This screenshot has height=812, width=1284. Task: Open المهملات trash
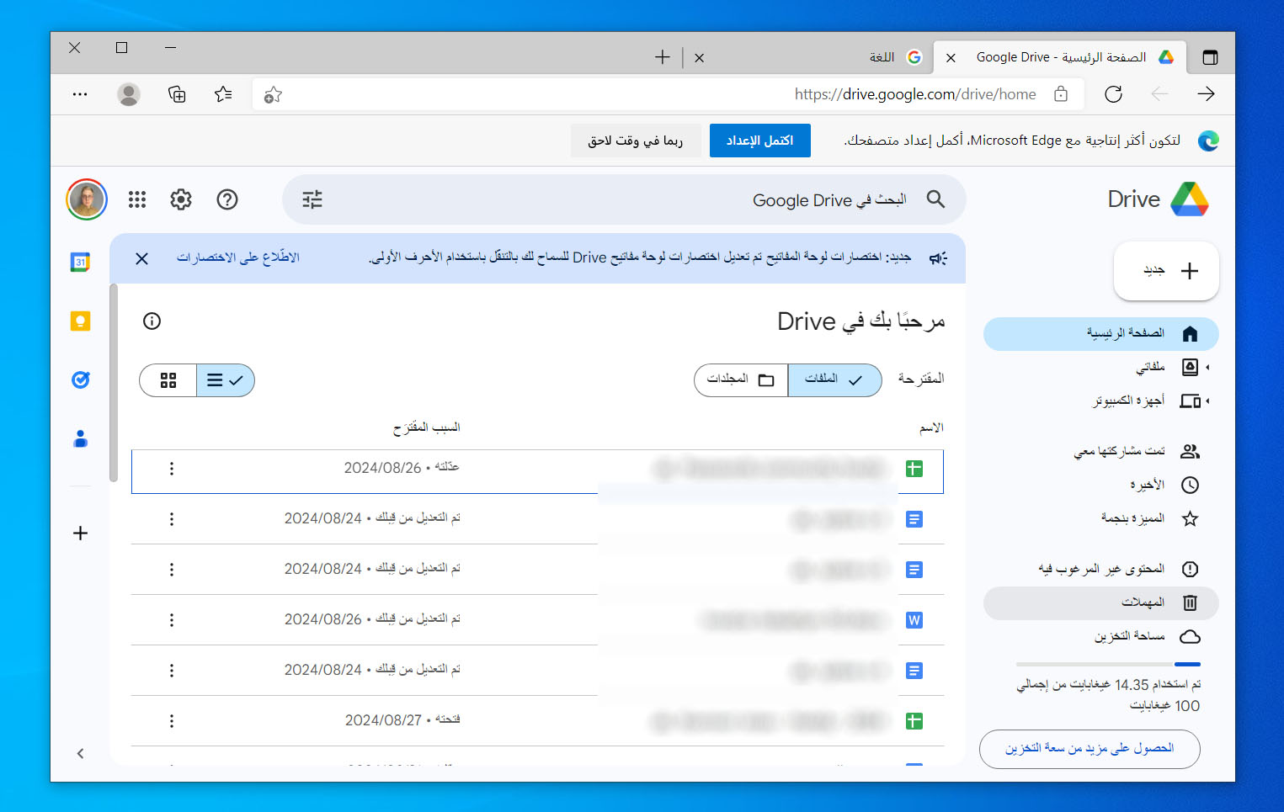pyautogui.click(x=1101, y=603)
